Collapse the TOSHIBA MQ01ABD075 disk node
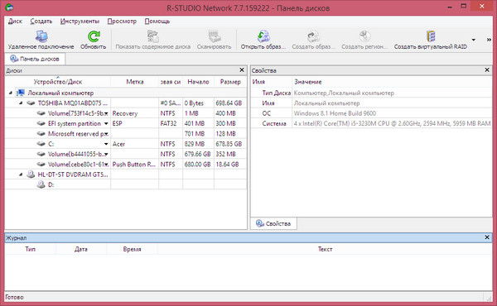This screenshot has width=497, height=306. click(x=21, y=103)
